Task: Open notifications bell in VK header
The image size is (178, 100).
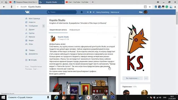Action: coord(81,12)
